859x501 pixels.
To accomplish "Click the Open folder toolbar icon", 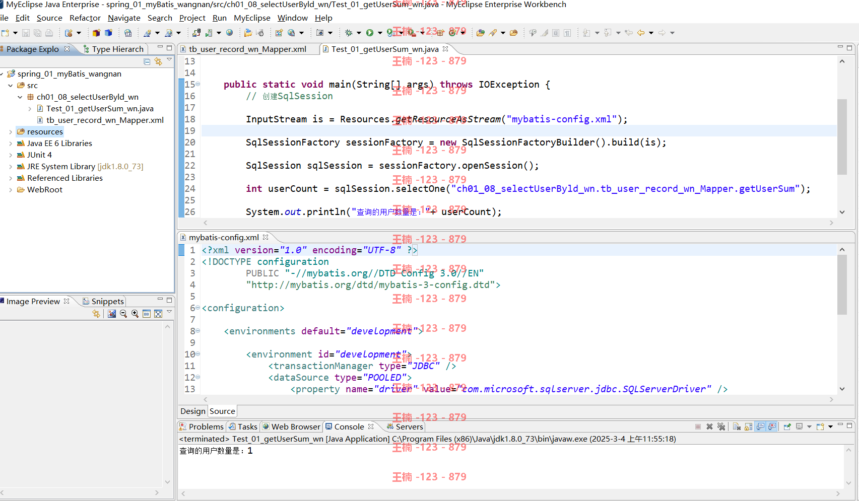I will click(248, 33).
